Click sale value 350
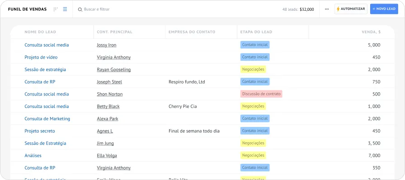 (377, 168)
